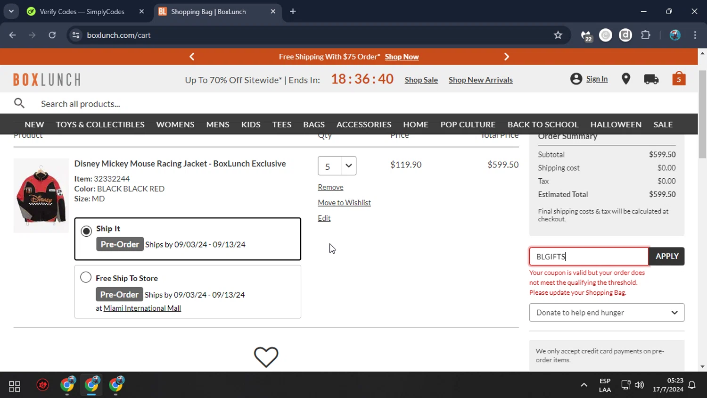Open the shopping bag icon with 5 items
Image resolution: width=707 pixels, height=398 pixels.
(x=679, y=79)
